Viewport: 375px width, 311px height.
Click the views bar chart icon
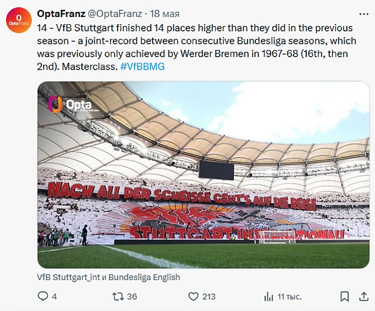coord(268,297)
